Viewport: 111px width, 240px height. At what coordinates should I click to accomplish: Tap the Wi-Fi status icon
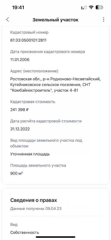pyautogui.click(x=91, y=7)
